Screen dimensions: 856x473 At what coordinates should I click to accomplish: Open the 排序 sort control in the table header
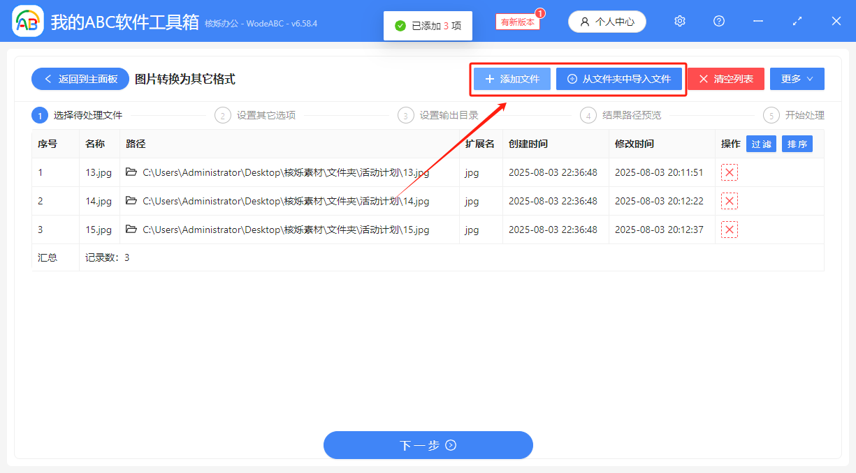tap(797, 144)
